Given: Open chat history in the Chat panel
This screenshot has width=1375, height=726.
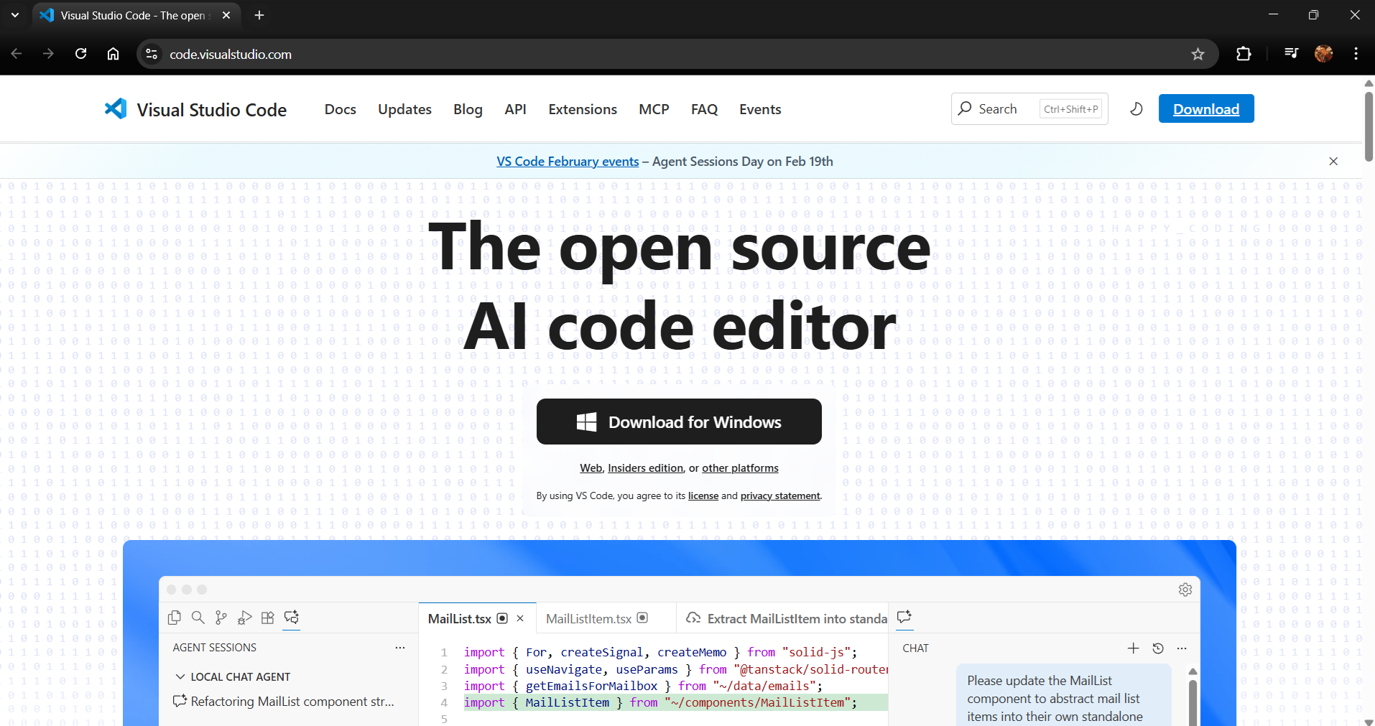Looking at the screenshot, I should tap(1158, 648).
